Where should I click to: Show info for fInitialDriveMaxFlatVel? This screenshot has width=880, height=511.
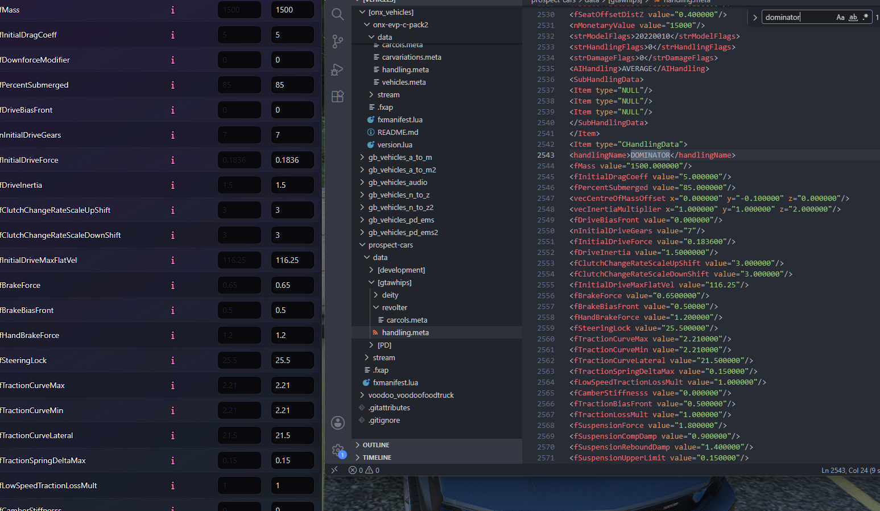(173, 260)
